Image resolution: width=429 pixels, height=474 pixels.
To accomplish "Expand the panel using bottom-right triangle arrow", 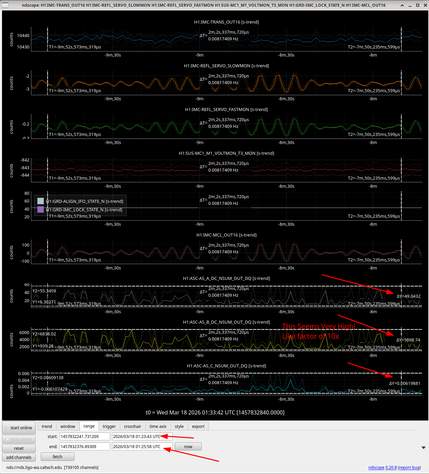I will click(424, 448).
